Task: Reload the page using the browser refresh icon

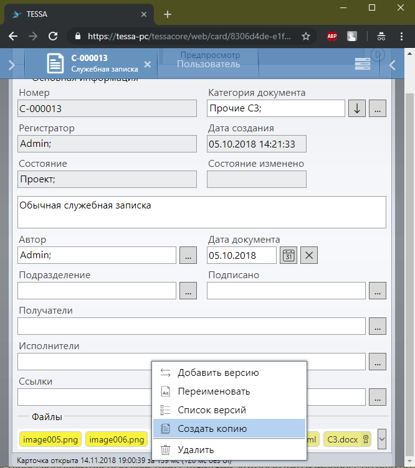Action: coord(54,37)
